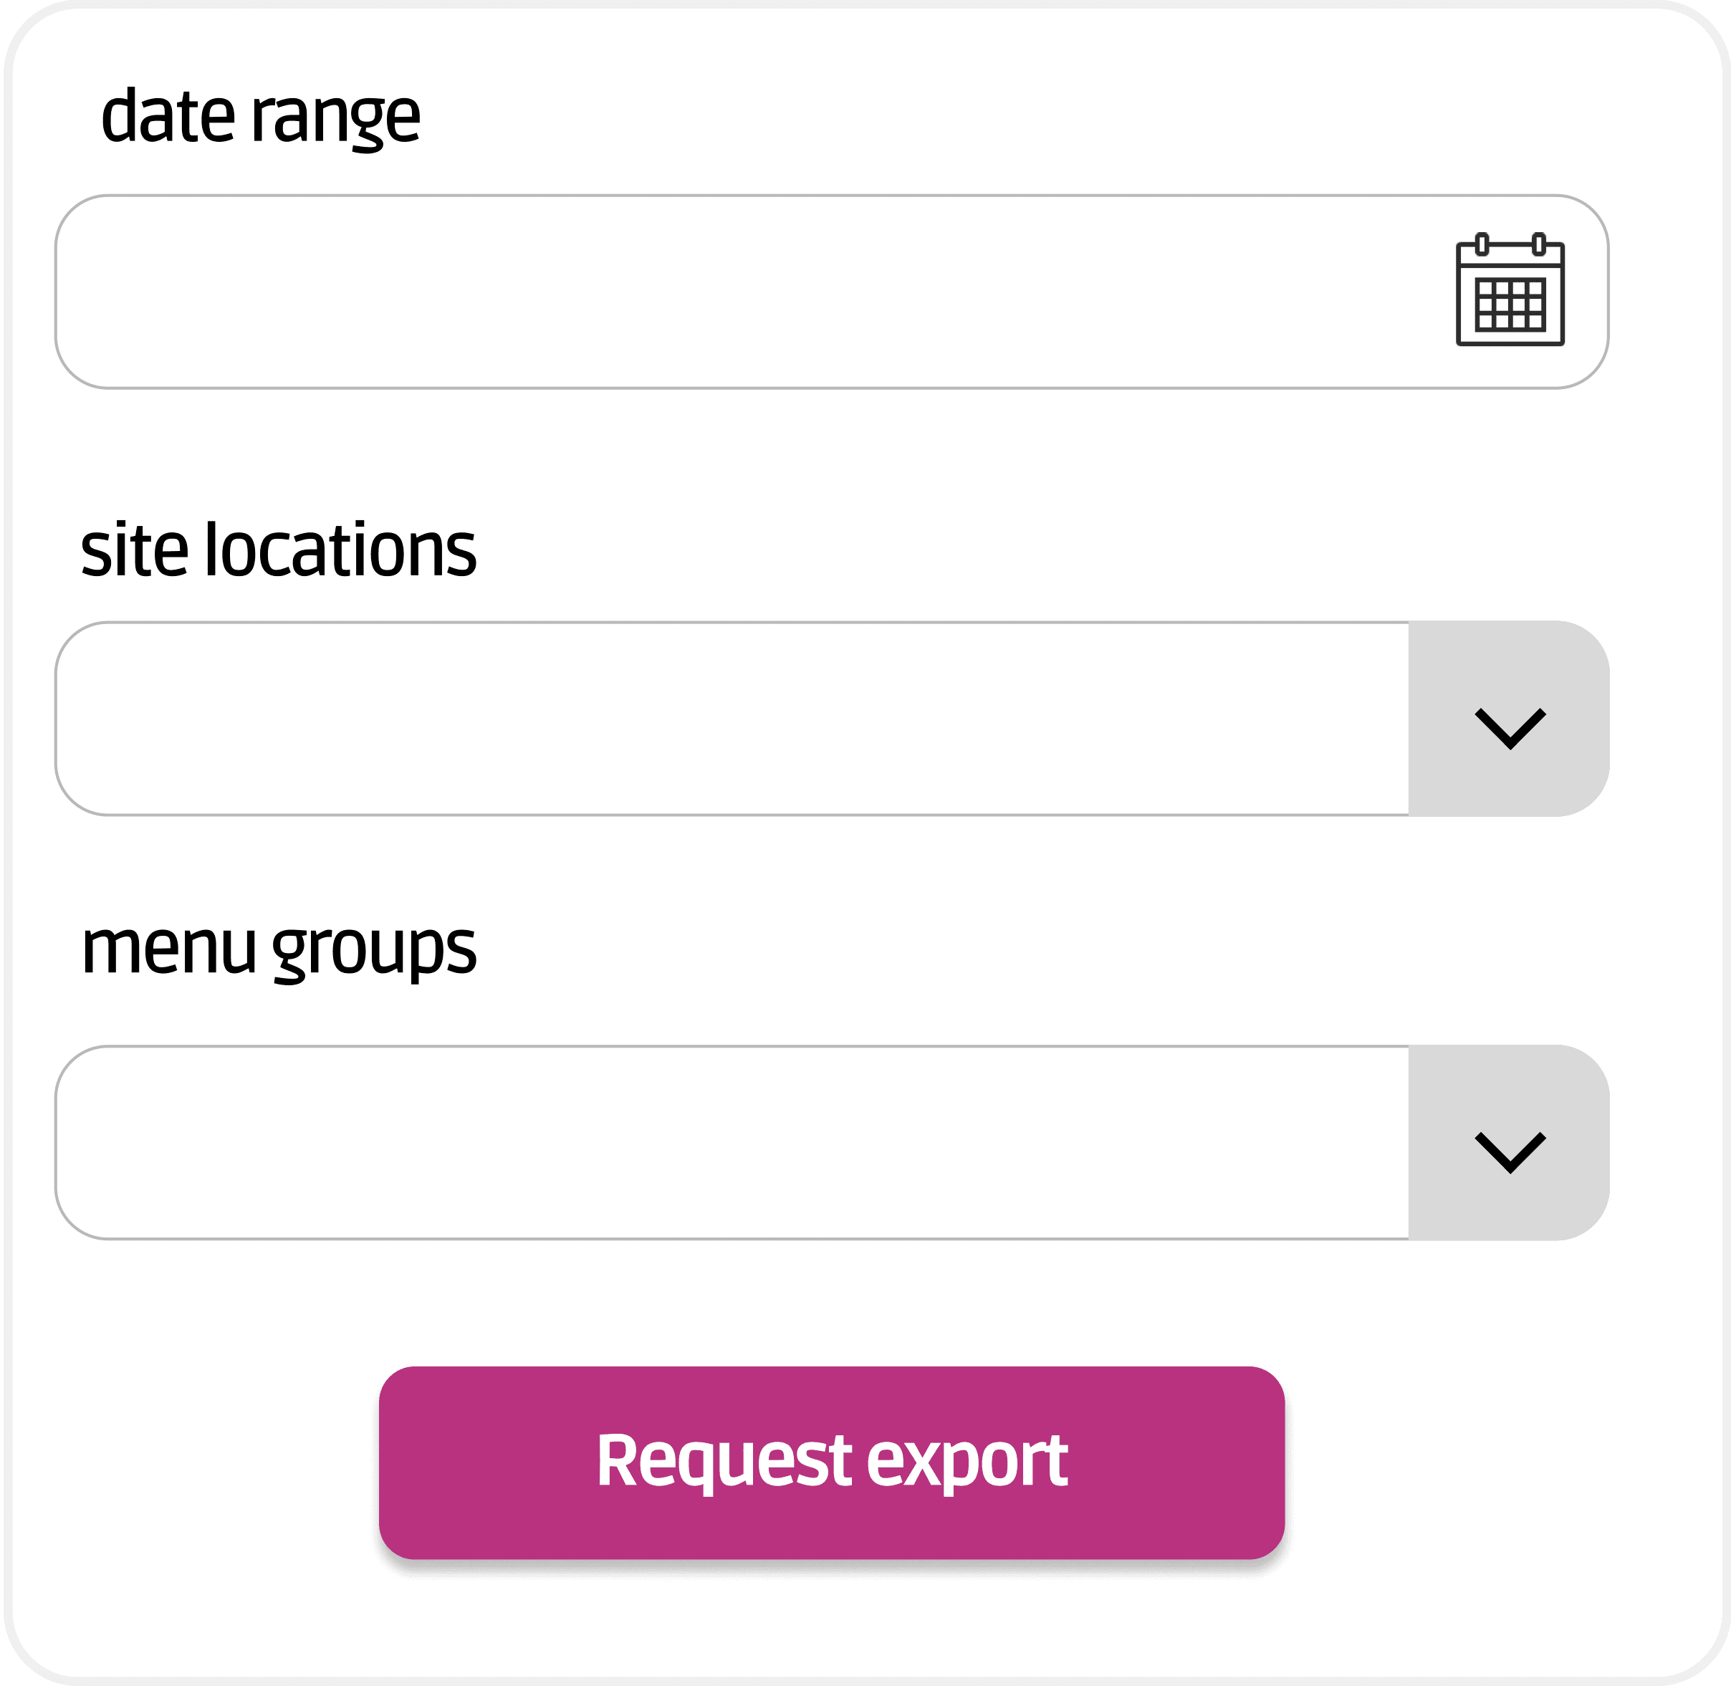This screenshot has width=1731, height=1686.
Task: Click the menu groups chevron arrow
Action: (1510, 1152)
